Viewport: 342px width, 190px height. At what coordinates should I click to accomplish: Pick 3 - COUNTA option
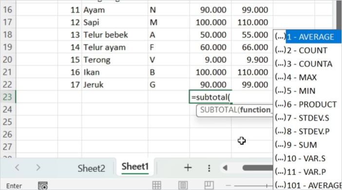307,64
